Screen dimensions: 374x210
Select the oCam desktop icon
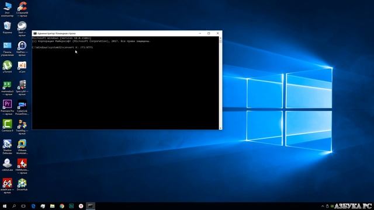click(22, 66)
